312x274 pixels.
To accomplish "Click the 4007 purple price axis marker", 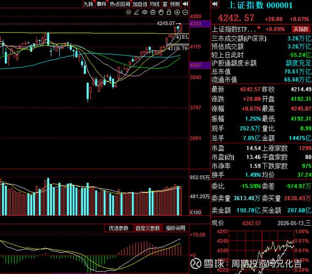I will (x=200, y=65).
